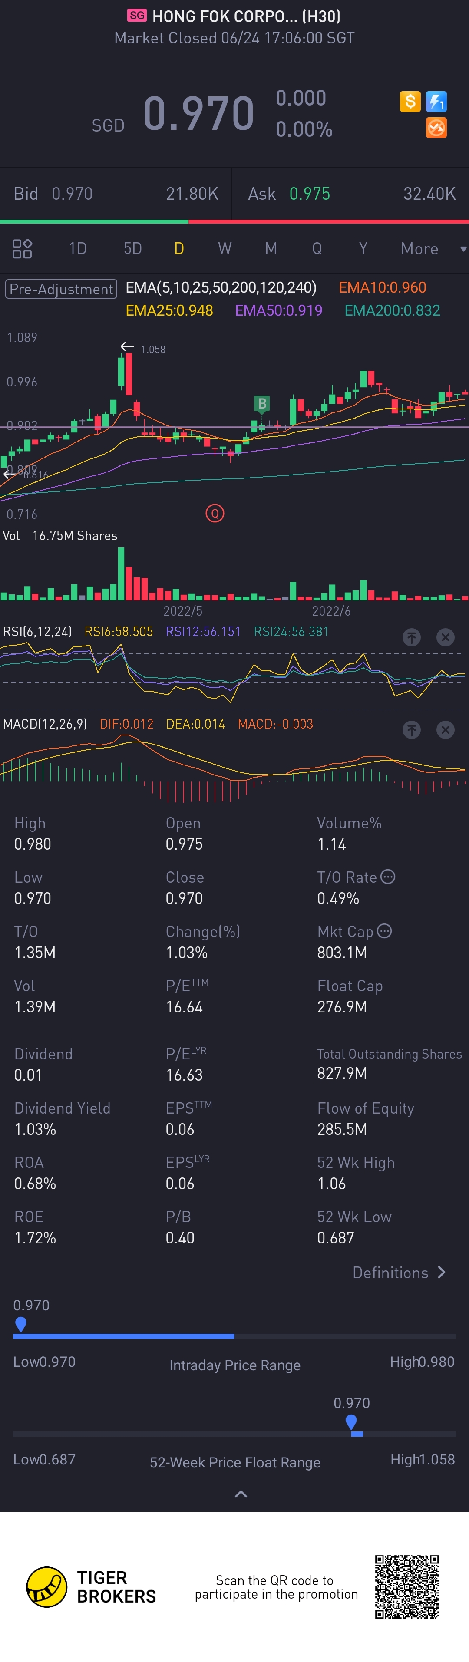Tap the Mkt Cap 803.1M value
This screenshot has height=1662, width=469.
tap(342, 952)
